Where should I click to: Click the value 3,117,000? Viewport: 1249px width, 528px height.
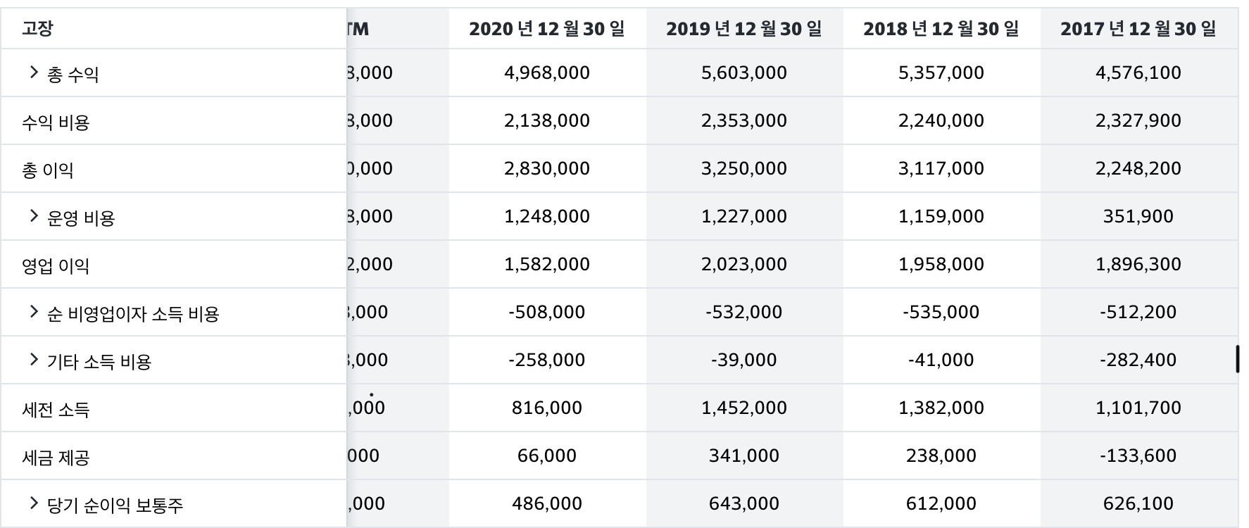click(941, 168)
